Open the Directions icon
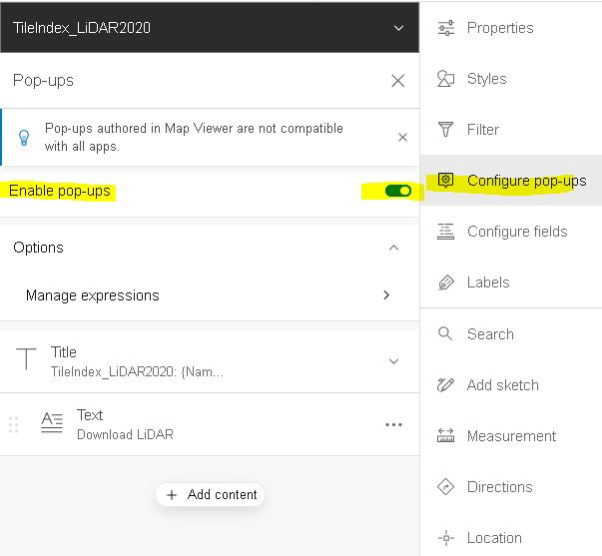 coord(446,487)
